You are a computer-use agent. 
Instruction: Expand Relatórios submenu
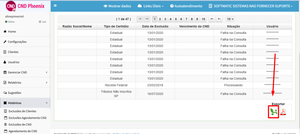25,83
